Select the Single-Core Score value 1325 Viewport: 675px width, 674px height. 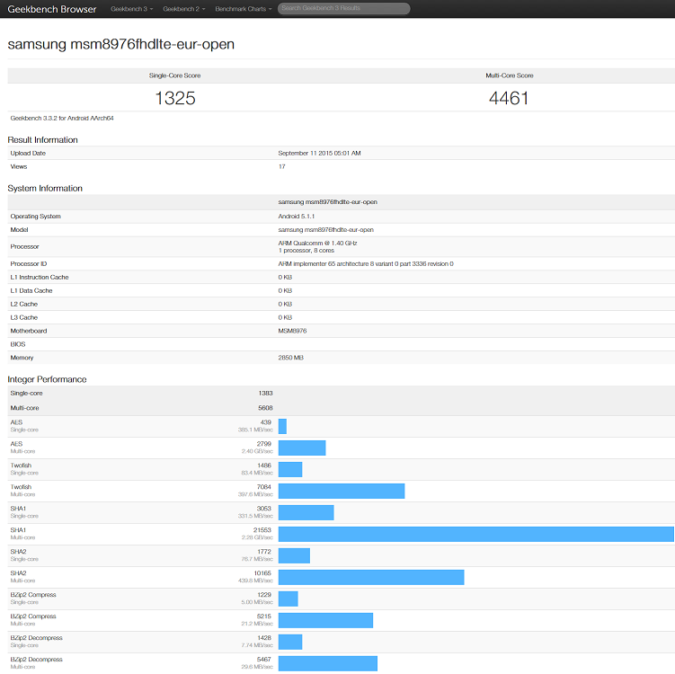(x=175, y=98)
